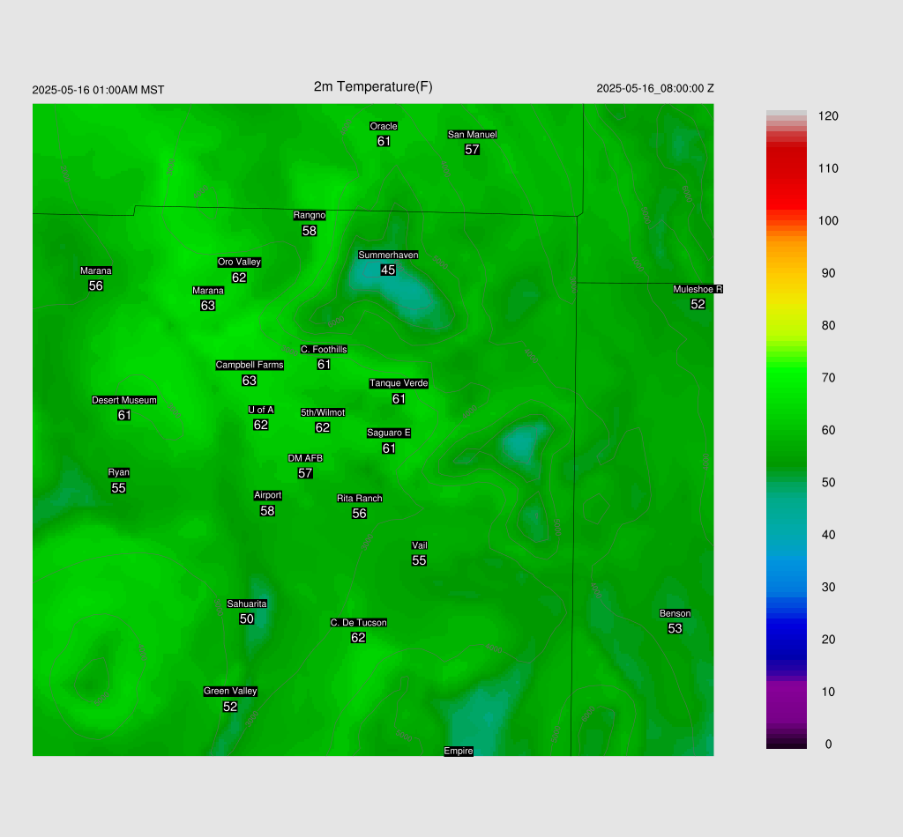Click the Oro Valley station label
The image size is (903, 837).
tap(239, 262)
